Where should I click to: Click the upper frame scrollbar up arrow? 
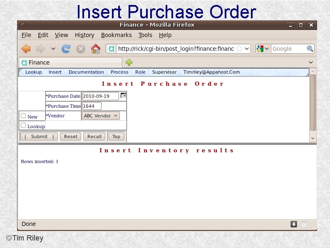point(313,72)
